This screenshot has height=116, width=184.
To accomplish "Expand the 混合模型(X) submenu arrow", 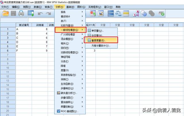I will (82, 39).
